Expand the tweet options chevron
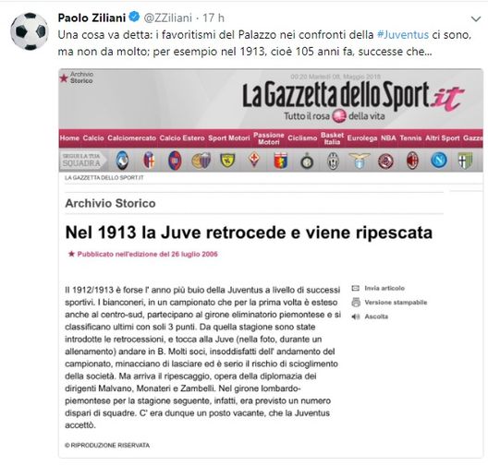The height and width of the screenshot is (466, 488). point(476,19)
